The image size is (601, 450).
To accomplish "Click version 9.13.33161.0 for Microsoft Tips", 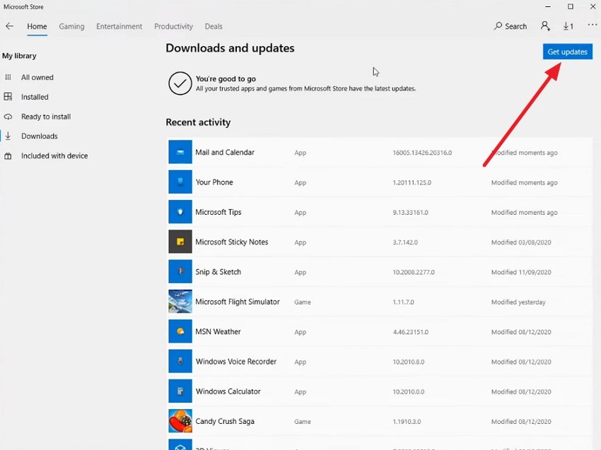I will coord(410,213).
